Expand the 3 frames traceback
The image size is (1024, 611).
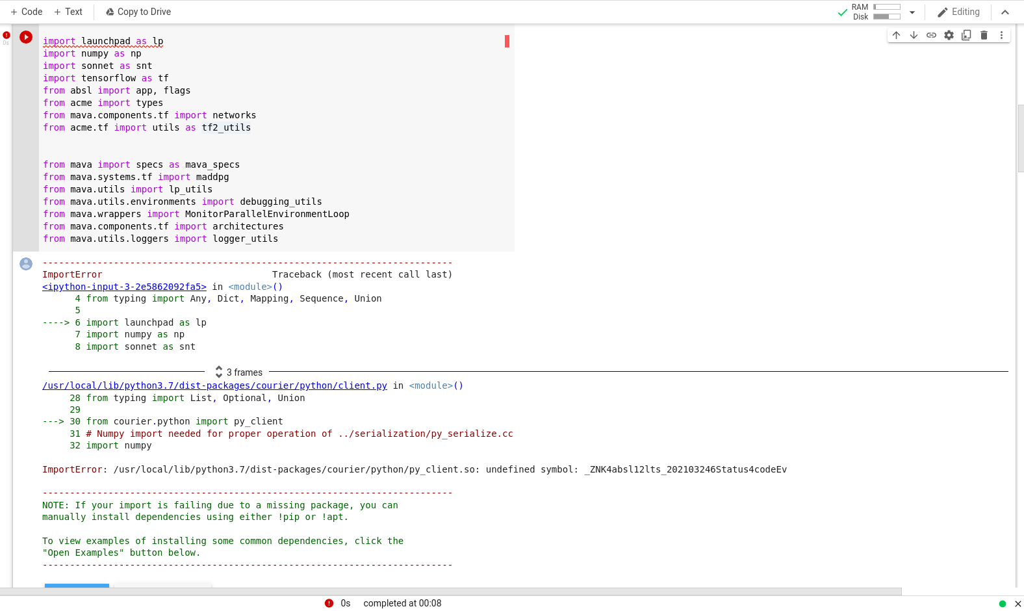tap(239, 372)
